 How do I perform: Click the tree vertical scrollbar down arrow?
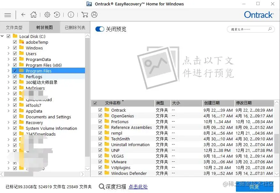tap(88, 169)
